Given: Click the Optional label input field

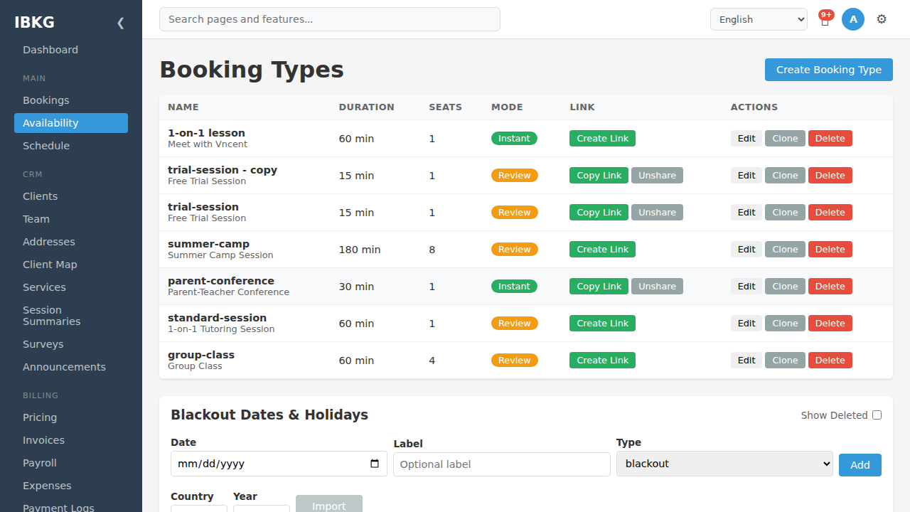Looking at the screenshot, I should pos(502,464).
